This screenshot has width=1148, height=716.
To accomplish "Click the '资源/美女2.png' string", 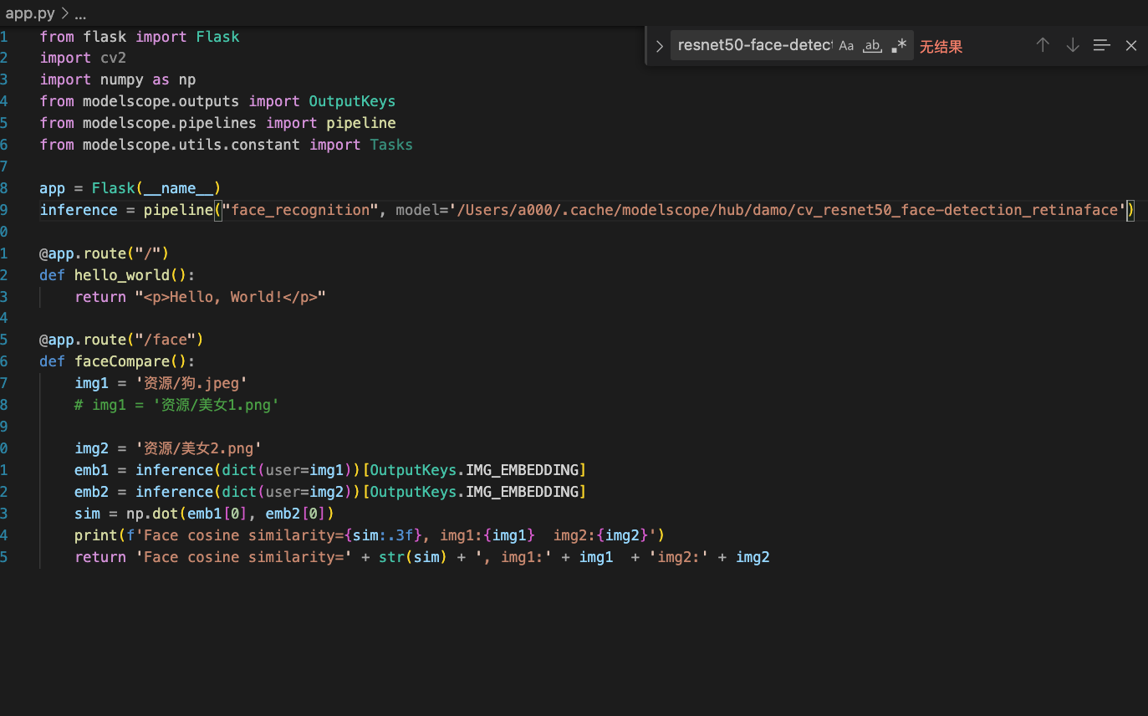I will coord(198,448).
